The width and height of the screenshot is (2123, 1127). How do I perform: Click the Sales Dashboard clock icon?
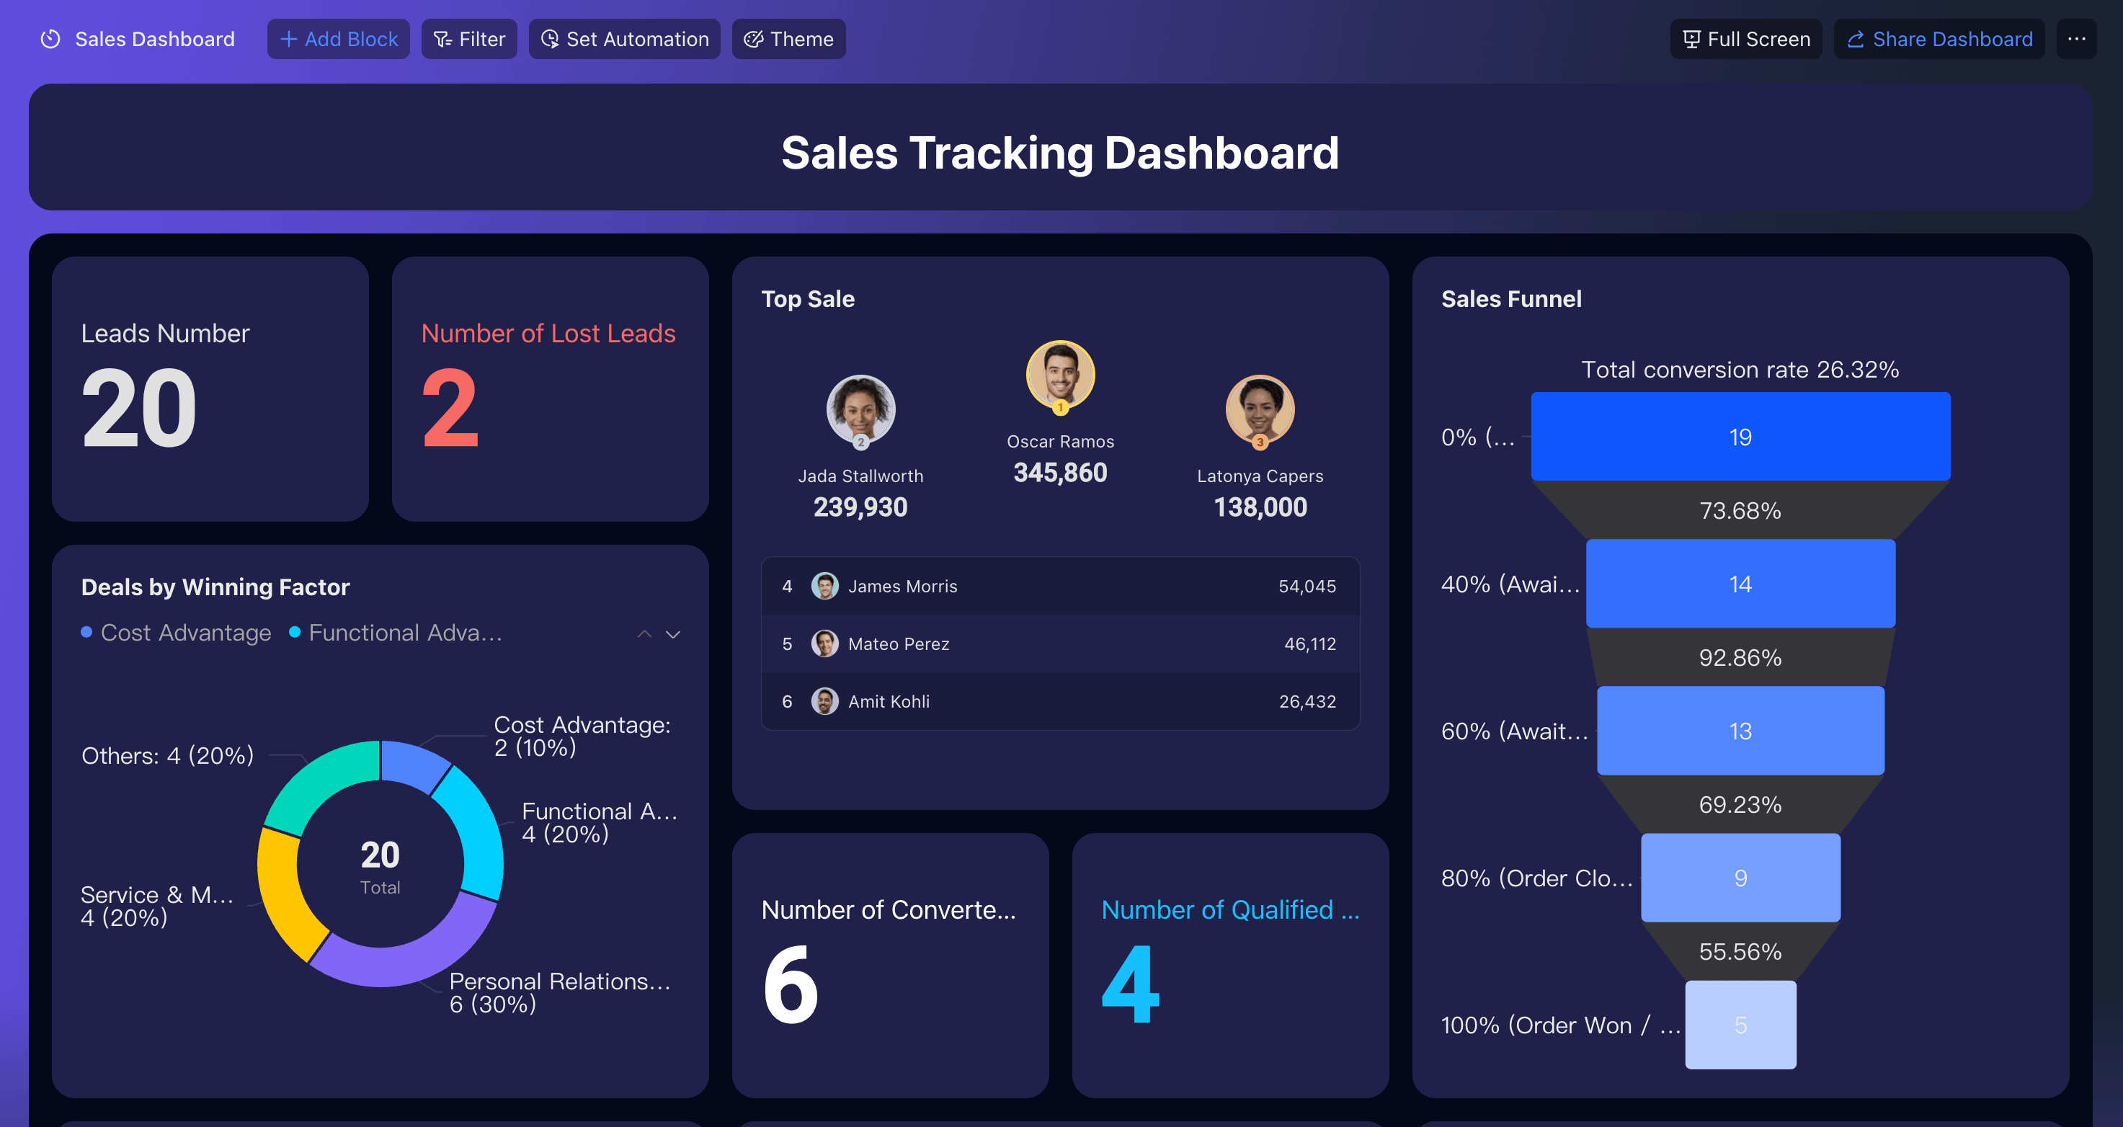pos(50,39)
